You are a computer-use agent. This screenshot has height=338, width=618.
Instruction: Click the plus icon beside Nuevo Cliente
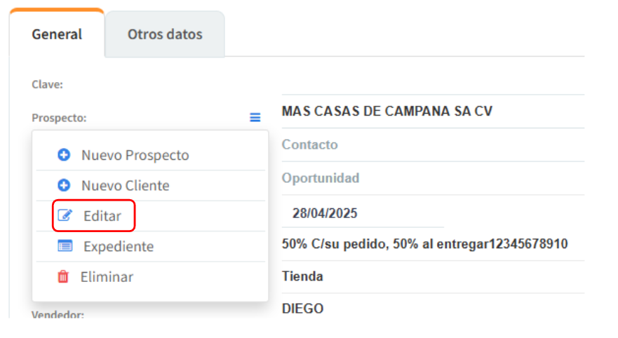click(x=64, y=186)
